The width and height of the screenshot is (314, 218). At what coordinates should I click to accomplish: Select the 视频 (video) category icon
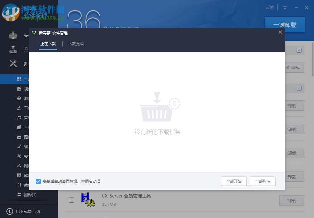[x=19, y=89]
